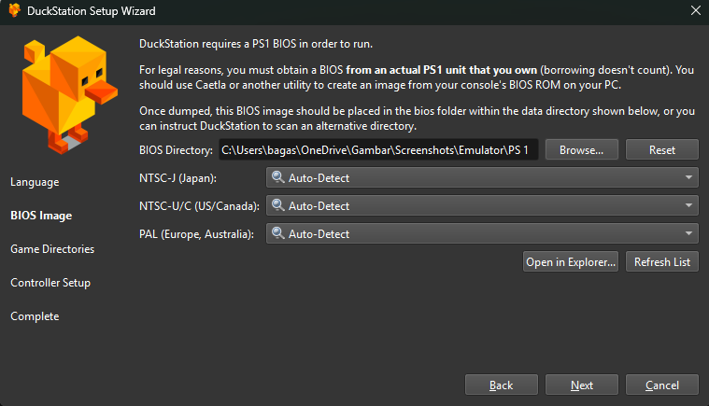The width and height of the screenshot is (709, 406).
Task: Click the "BIOS Directory:" label
Action: pos(176,150)
